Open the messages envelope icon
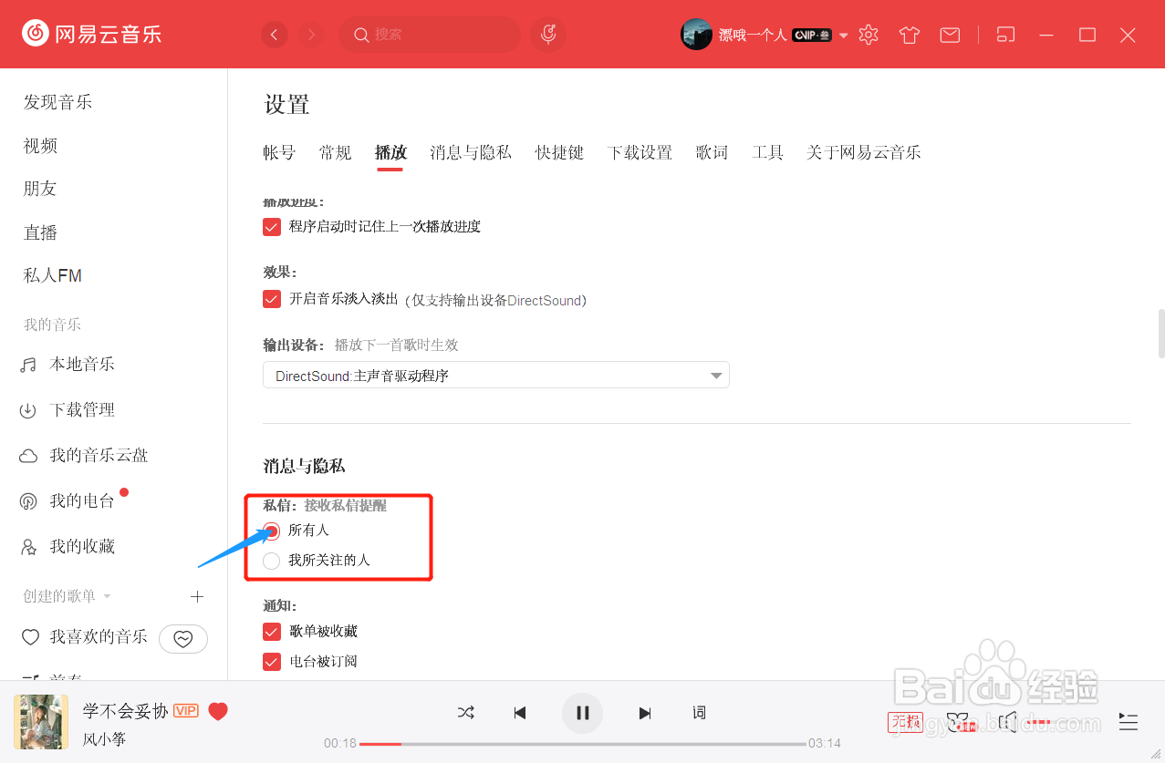This screenshot has width=1165, height=763. (x=950, y=35)
